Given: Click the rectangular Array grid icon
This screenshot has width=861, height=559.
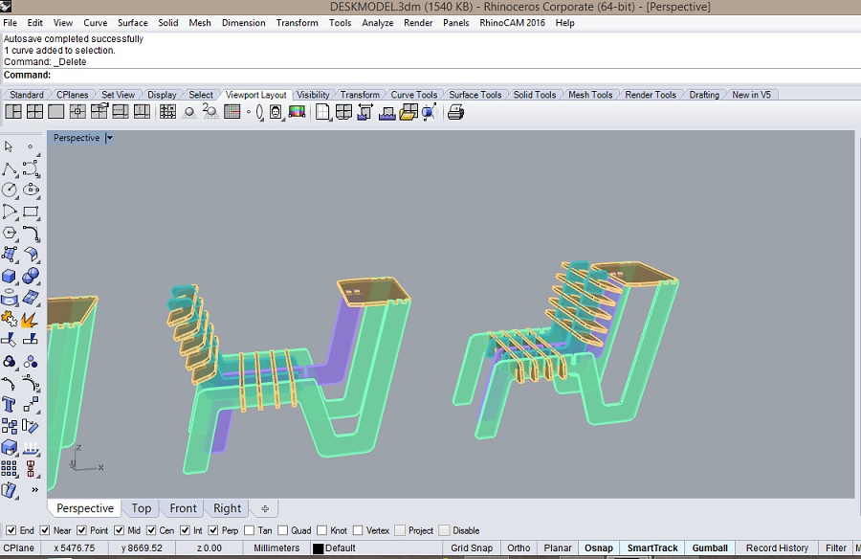Looking at the screenshot, I should pyautogui.click(x=9, y=469).
